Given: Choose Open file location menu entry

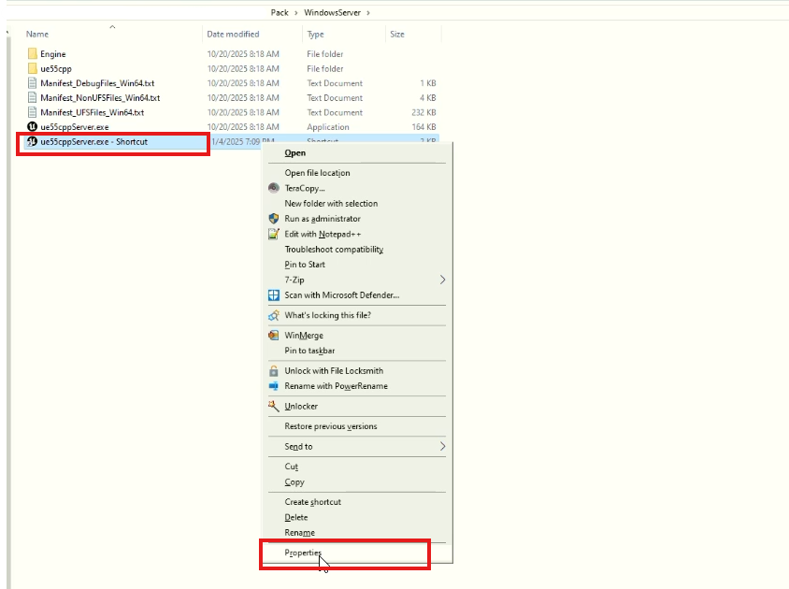Looking at the screenshot, I should tap(317, 173).
